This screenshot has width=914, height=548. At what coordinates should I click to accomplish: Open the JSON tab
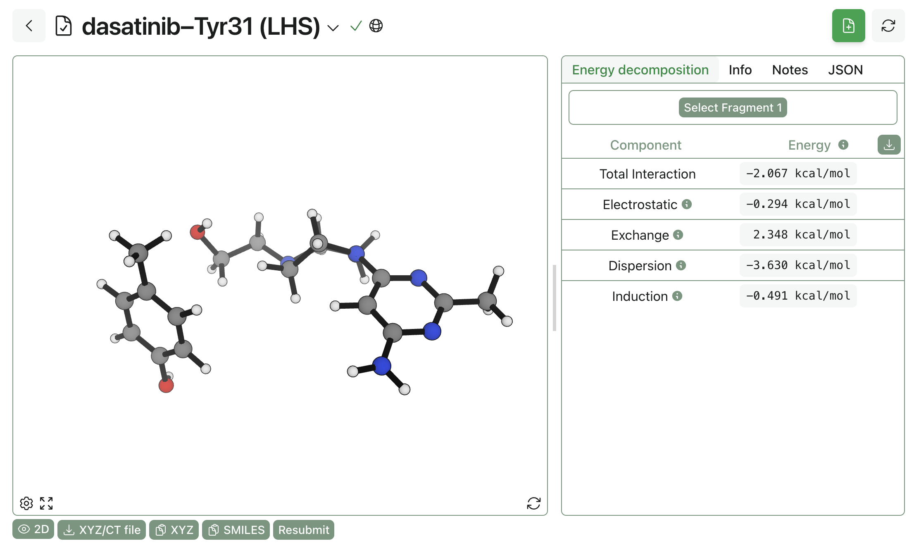845,70
